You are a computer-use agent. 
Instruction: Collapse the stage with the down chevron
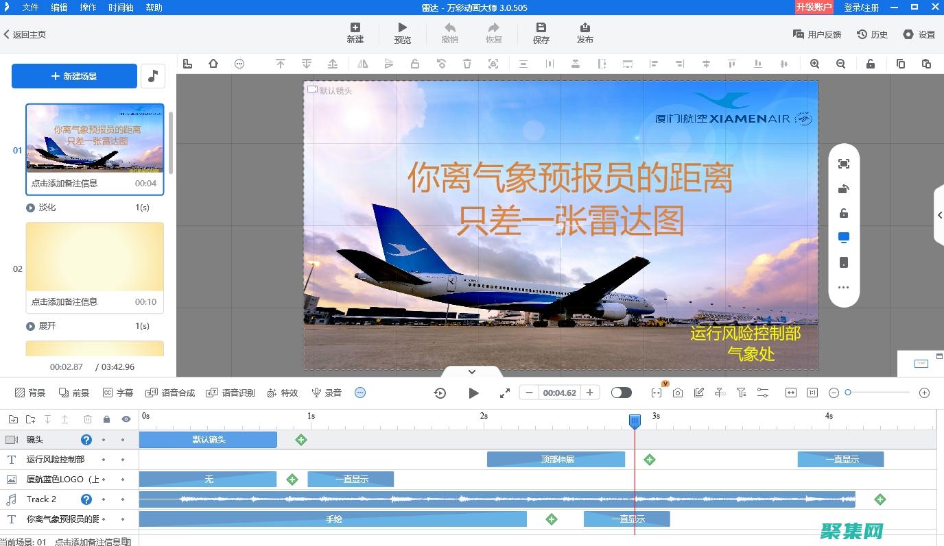(471, 371)
